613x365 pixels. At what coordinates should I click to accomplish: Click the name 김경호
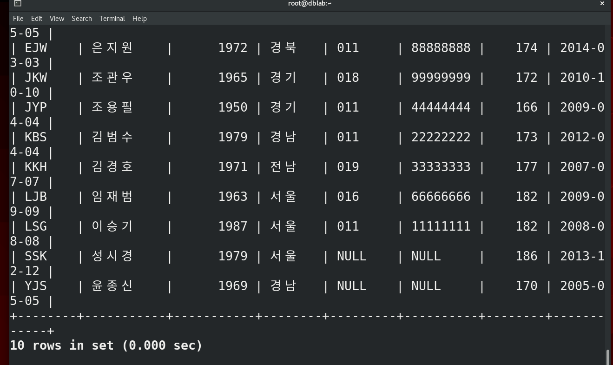pos(112,167)
